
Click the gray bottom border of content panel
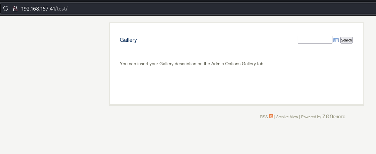click(x=236, y=105)
